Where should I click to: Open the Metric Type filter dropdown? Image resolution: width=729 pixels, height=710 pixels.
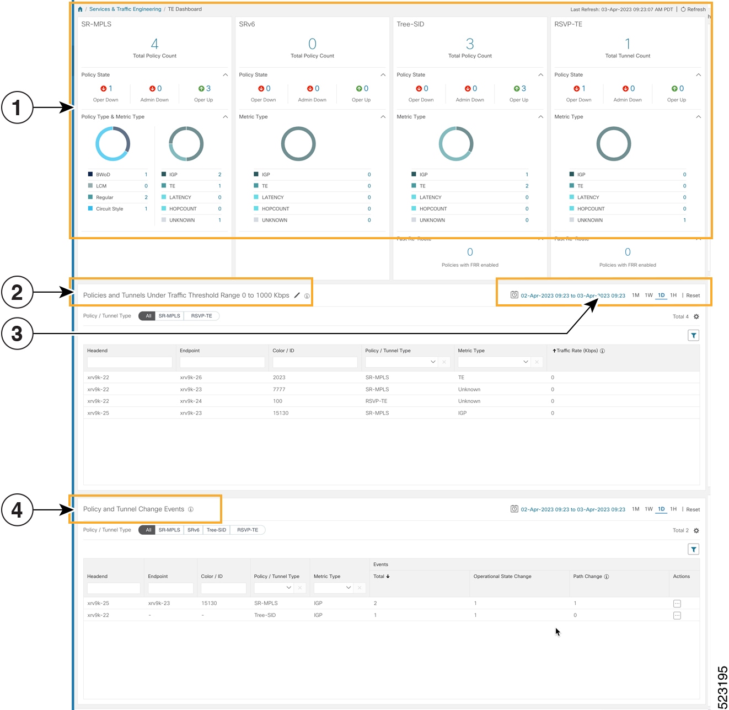click(x=526, y=362)
